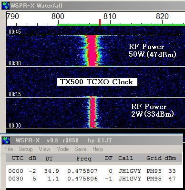The image size is (185, 190).
Task: Click the TX500 TCXO Clock label
Action: 97,82
